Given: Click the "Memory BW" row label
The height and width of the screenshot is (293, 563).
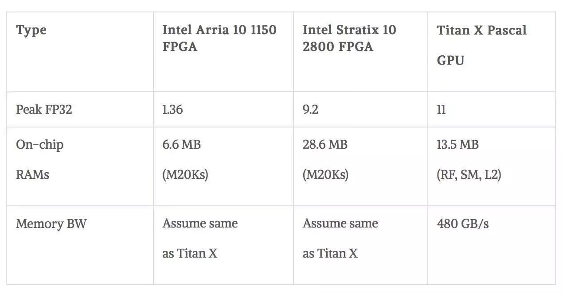Looking at the screenshot, I should point(51,224).
